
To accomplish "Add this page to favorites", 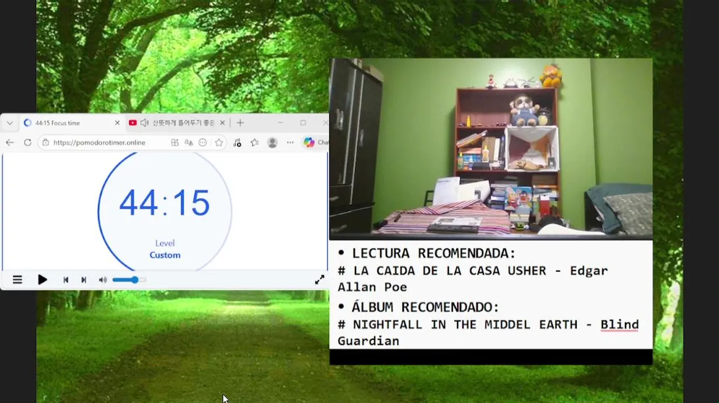I will pyautogui.click(x=219, y=143).
